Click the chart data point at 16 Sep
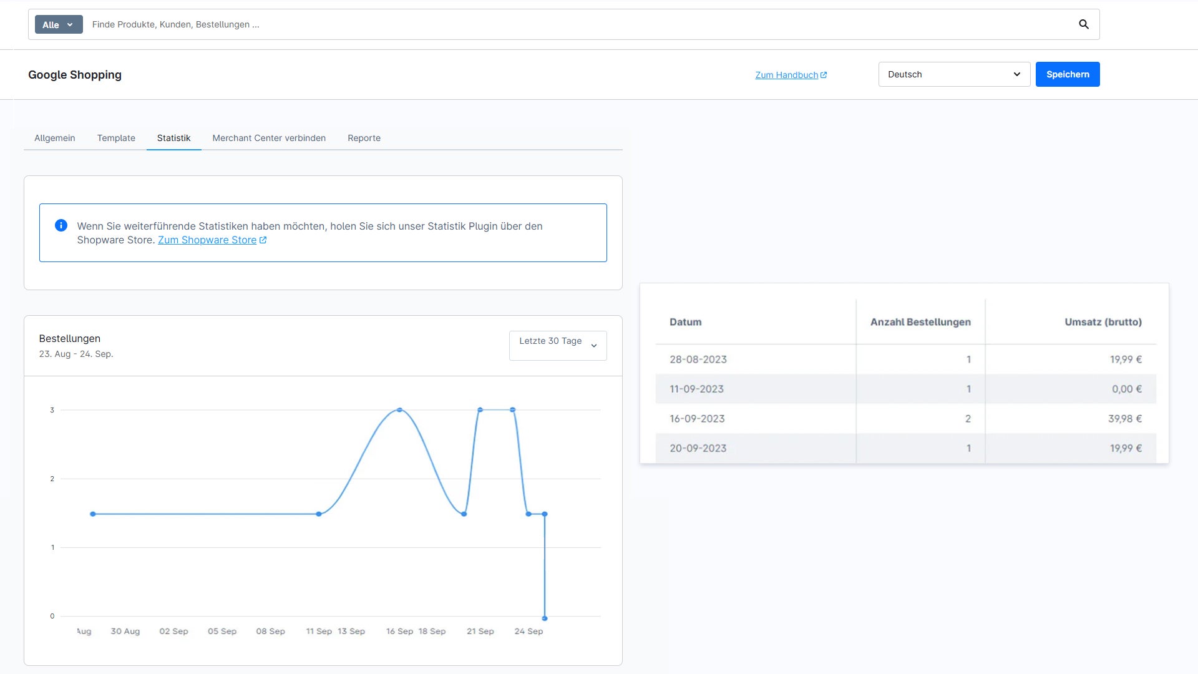 (x=399, y=410)
